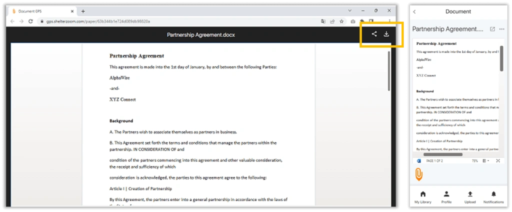The height and width of the screenshot is (212, 512).
Task: Open the Upload tab
Action: (x=470, y=197)
